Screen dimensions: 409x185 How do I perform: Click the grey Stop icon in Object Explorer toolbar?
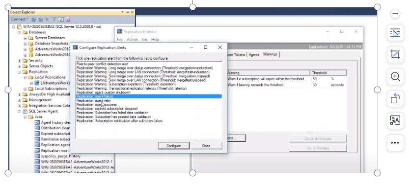point(47,19)
